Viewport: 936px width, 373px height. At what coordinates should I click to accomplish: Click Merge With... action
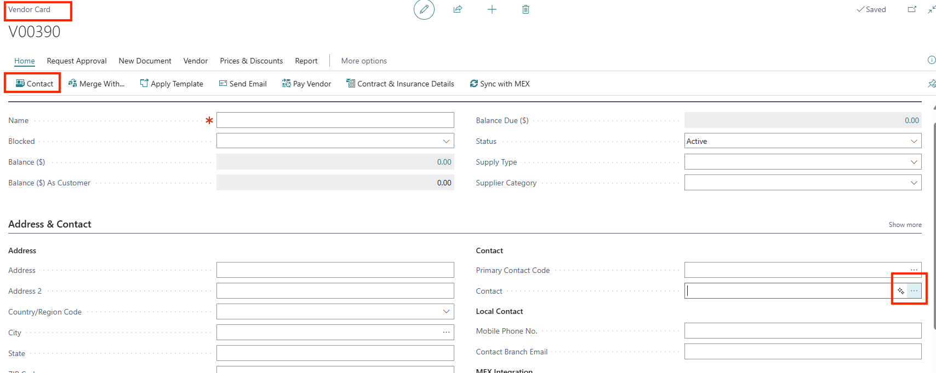(96, 84)
